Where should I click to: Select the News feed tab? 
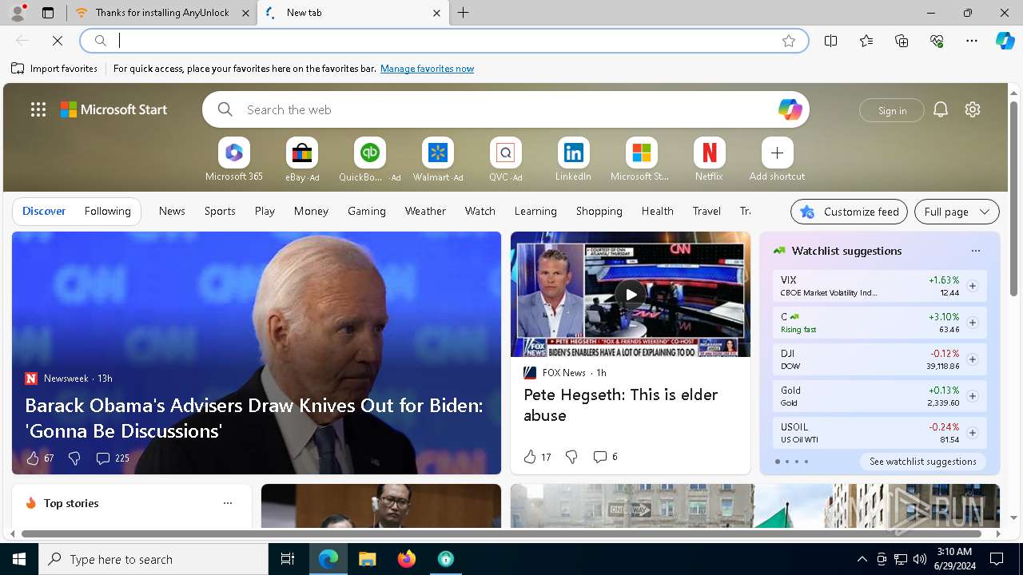[x=172, y=211]
